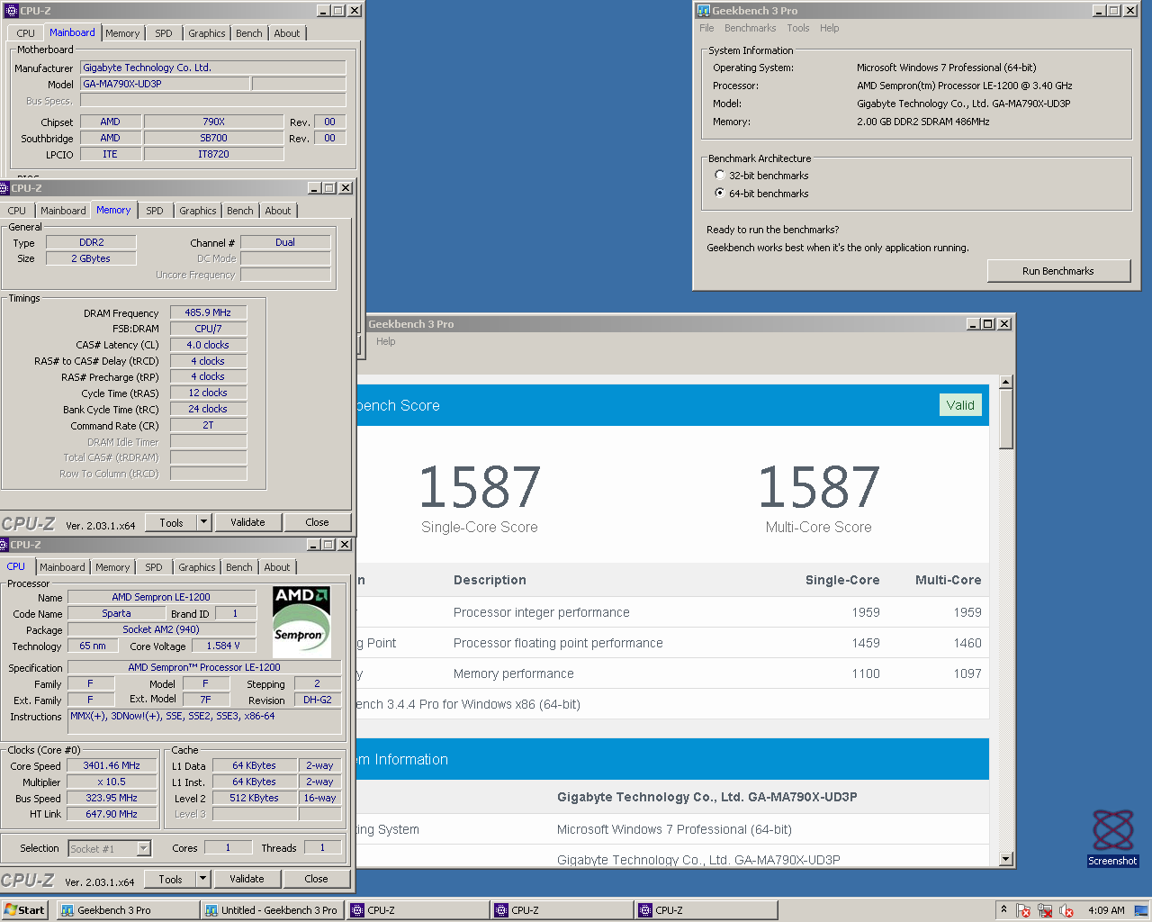Click Memory performance row text
This screenshot has width=1152, height=922.
513,673
